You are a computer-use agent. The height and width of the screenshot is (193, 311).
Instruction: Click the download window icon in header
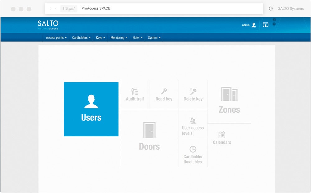pyautogui.click(x=265, y=25)
